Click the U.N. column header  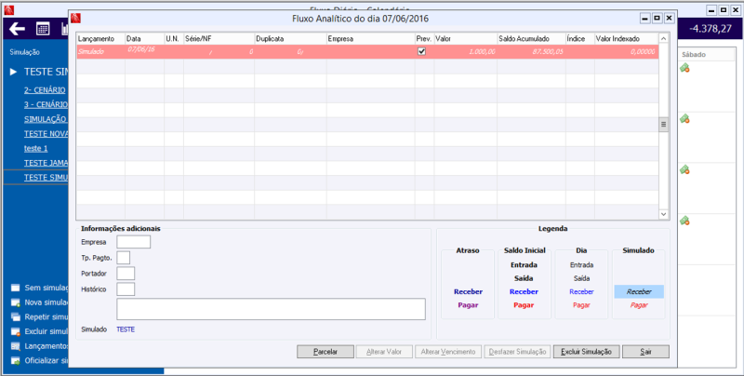174,38
